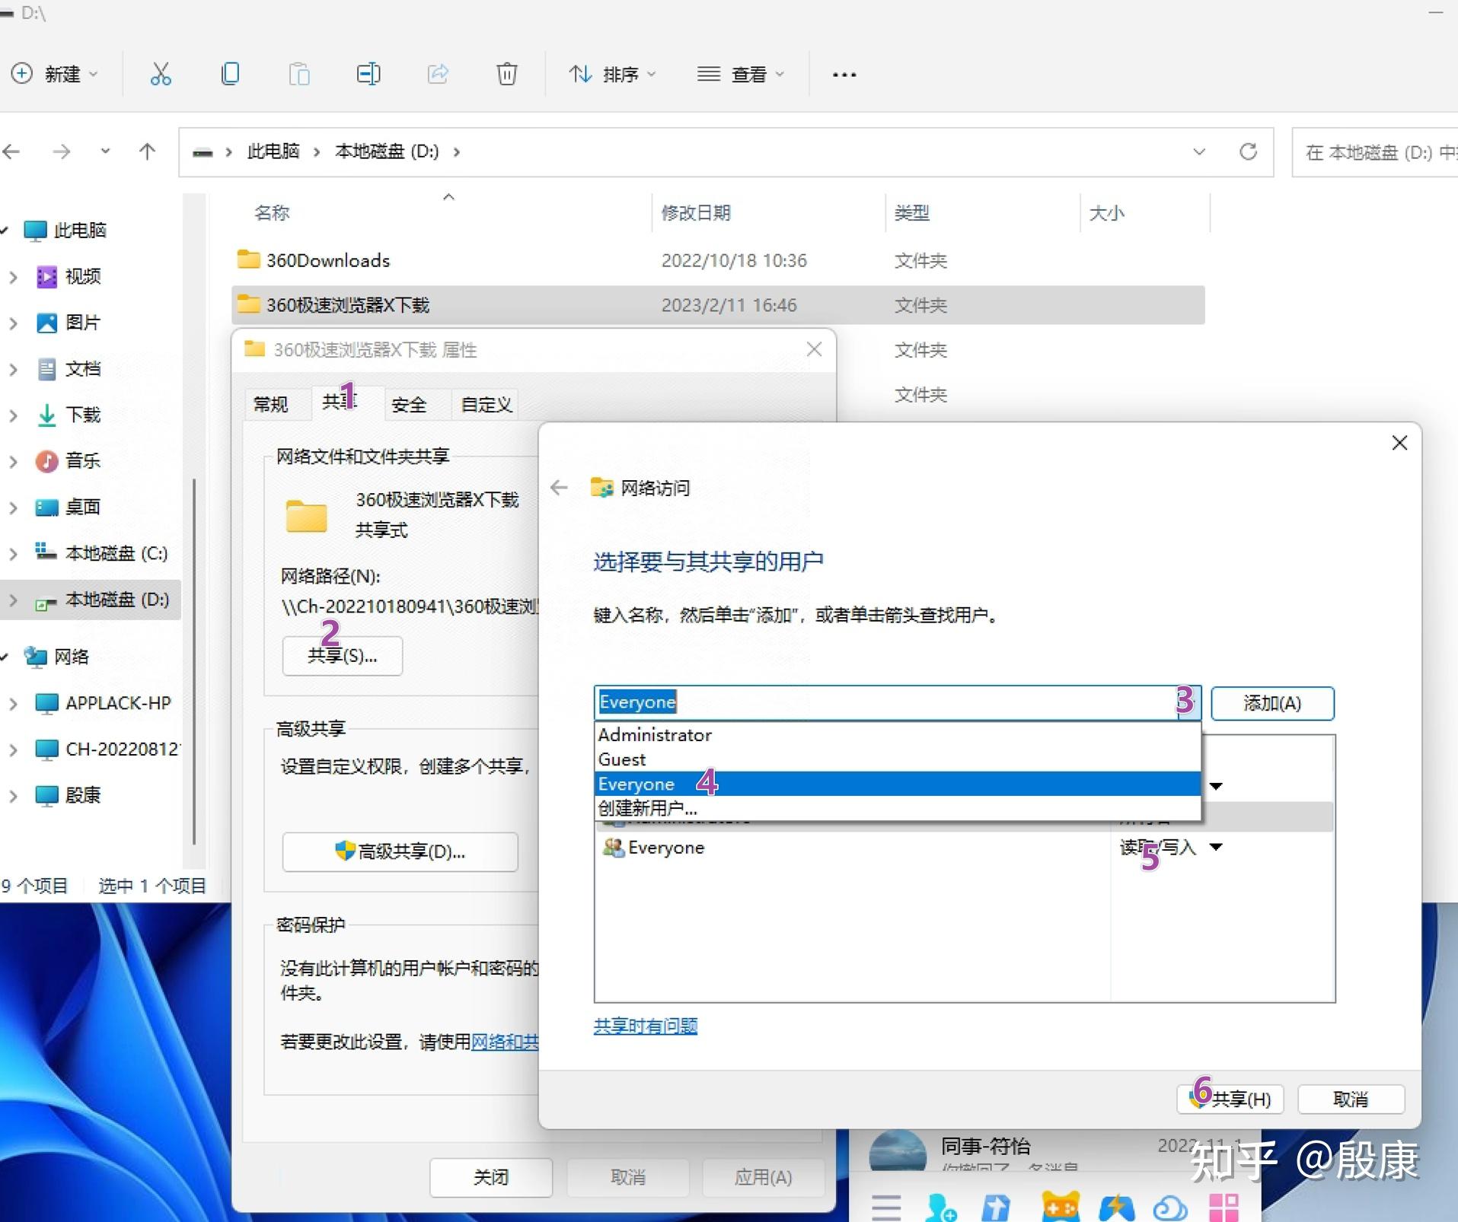Select Everyone row in share list
Screen dimensions: 1458x1222
(x=964, y=848)
